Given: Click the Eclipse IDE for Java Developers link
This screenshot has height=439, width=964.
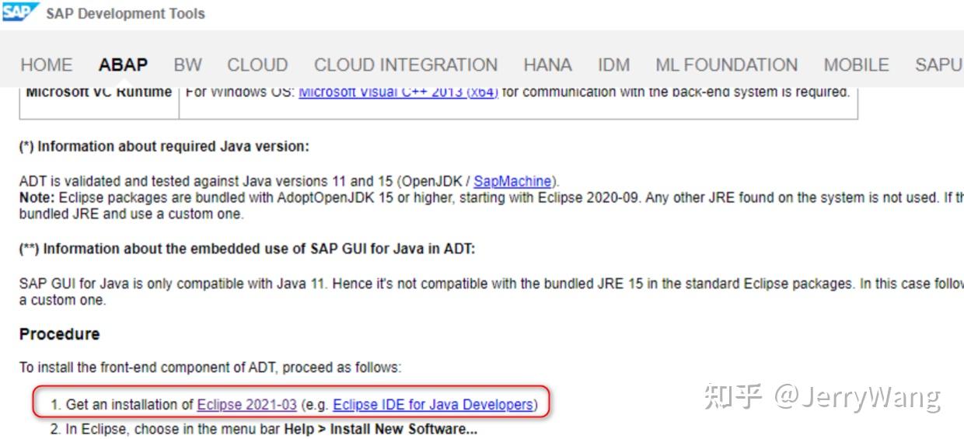Looking at the screenshot, I should click(433, 404).
